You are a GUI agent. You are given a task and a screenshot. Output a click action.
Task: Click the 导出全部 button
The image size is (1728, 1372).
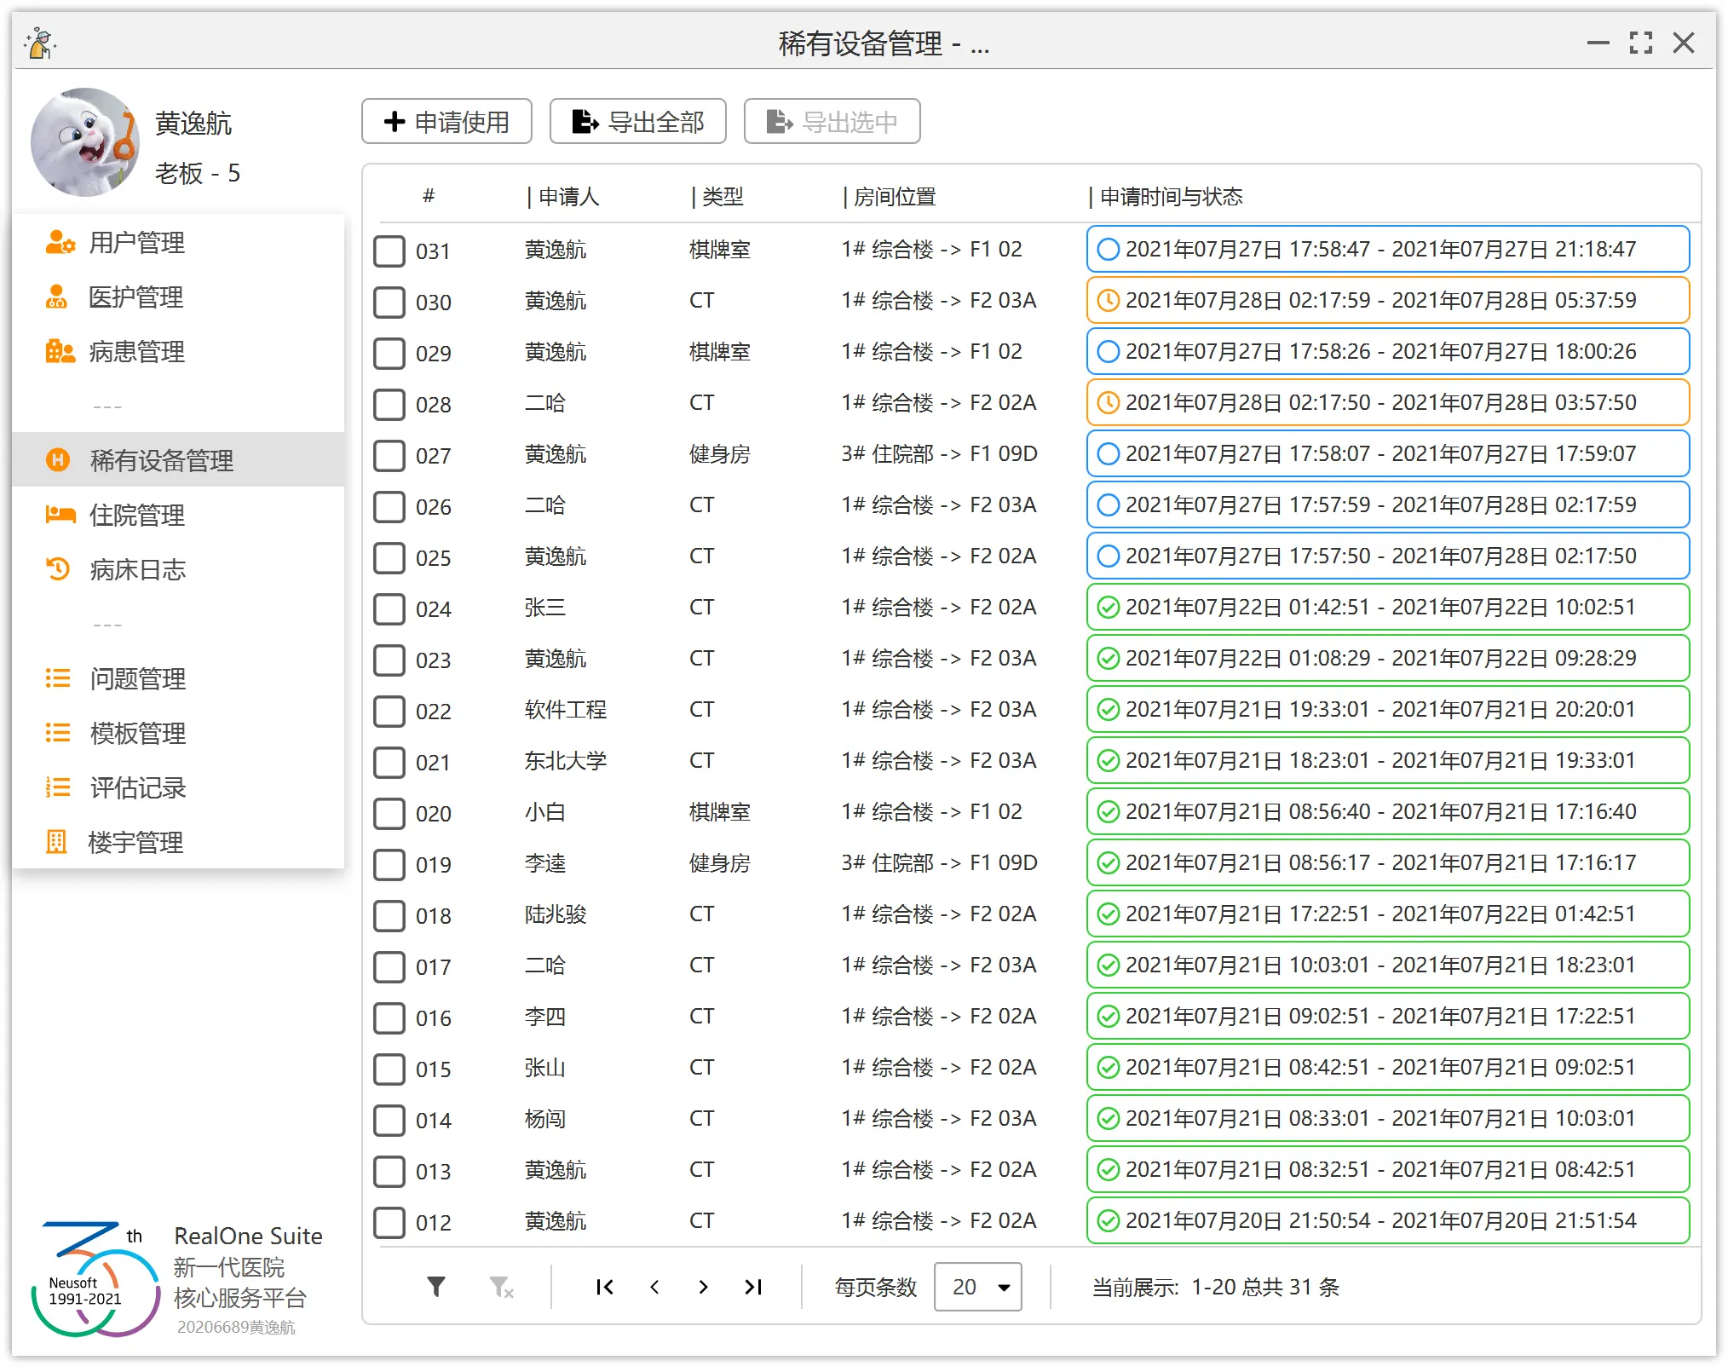pos(638,122)
